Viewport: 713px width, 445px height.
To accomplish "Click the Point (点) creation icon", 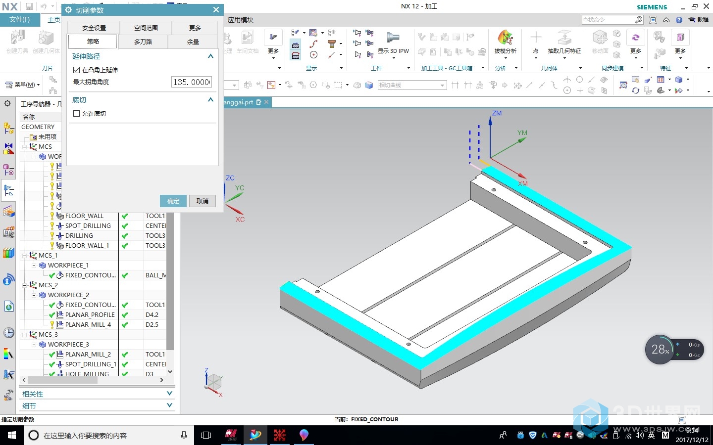I will 536,38.
